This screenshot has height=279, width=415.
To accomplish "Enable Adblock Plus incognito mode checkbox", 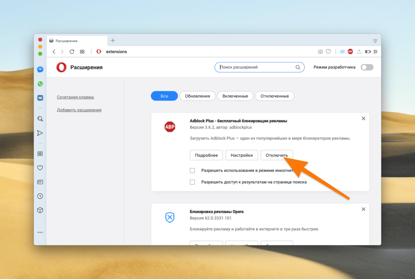I will [x=193, y=170].
